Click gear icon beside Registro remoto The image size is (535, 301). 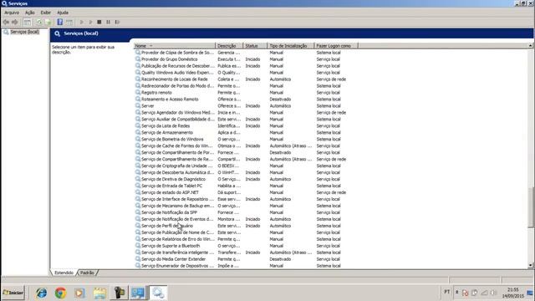coord(138,93)
